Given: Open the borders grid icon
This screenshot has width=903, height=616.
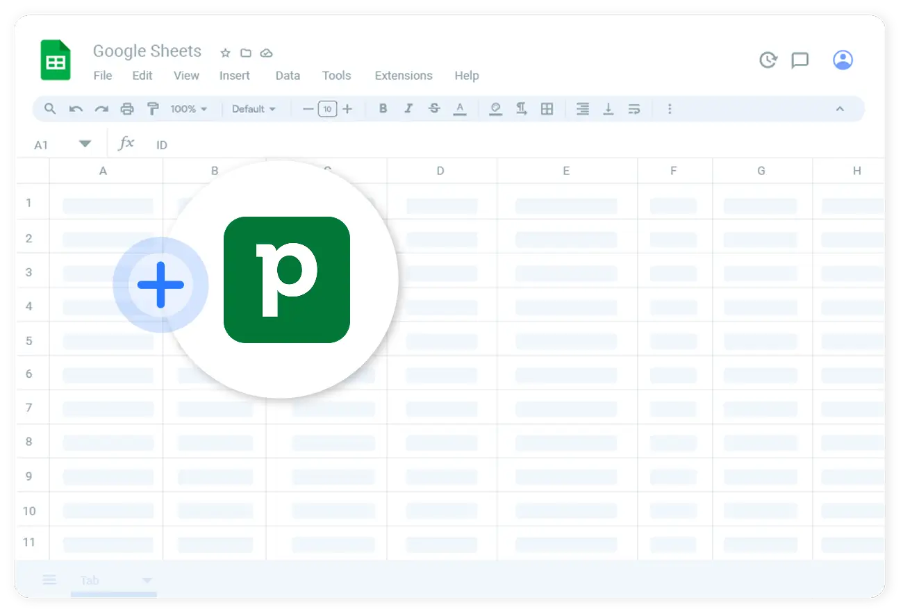Looking at the screenshot, I should (x=547, y=109).
